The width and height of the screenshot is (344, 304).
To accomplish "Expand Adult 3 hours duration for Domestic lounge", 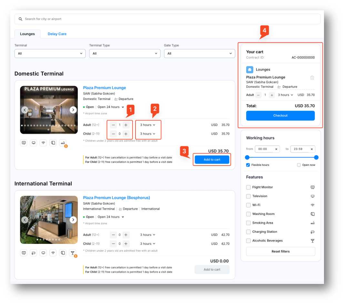I will [148, 125].
